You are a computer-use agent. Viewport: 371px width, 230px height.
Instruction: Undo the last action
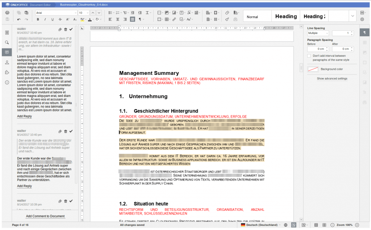click(19, 20)
